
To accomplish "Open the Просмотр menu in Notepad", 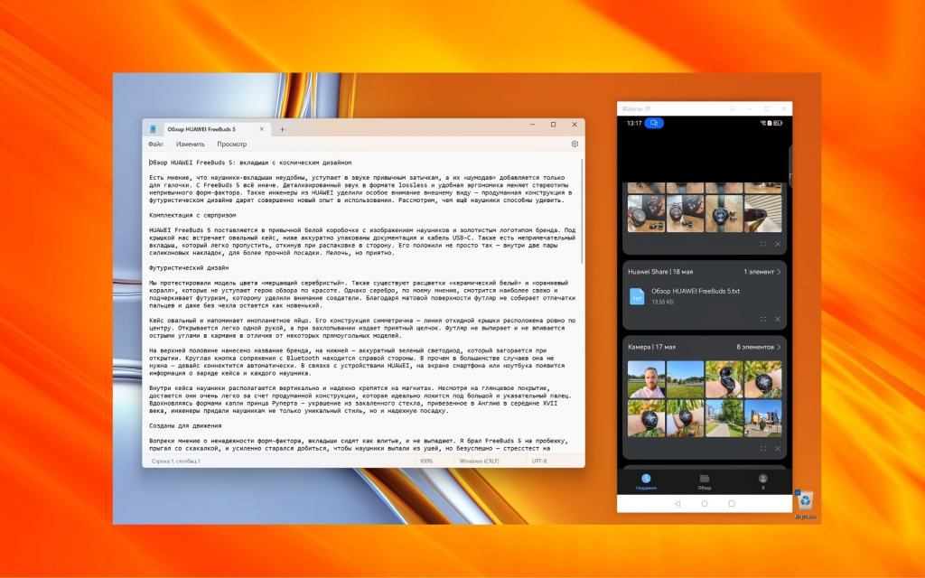I will coord(232,144).
